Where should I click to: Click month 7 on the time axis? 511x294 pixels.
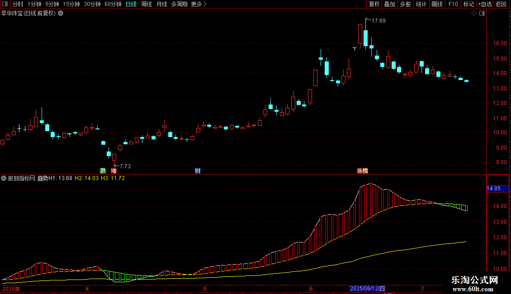pyautogui.click(x=423, y=289)
